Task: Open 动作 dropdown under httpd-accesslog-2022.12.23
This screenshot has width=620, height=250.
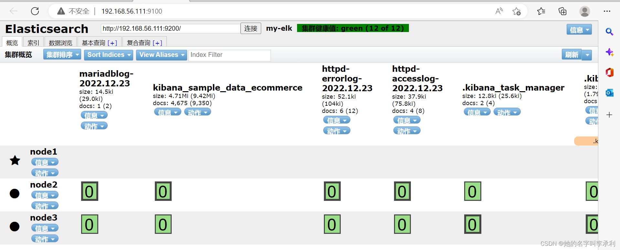Action: coord(407,131)
